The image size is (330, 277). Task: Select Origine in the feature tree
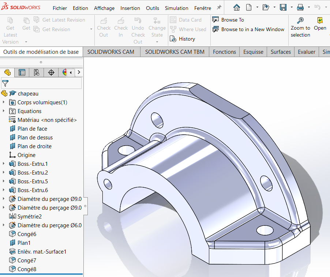click(26, 155)
